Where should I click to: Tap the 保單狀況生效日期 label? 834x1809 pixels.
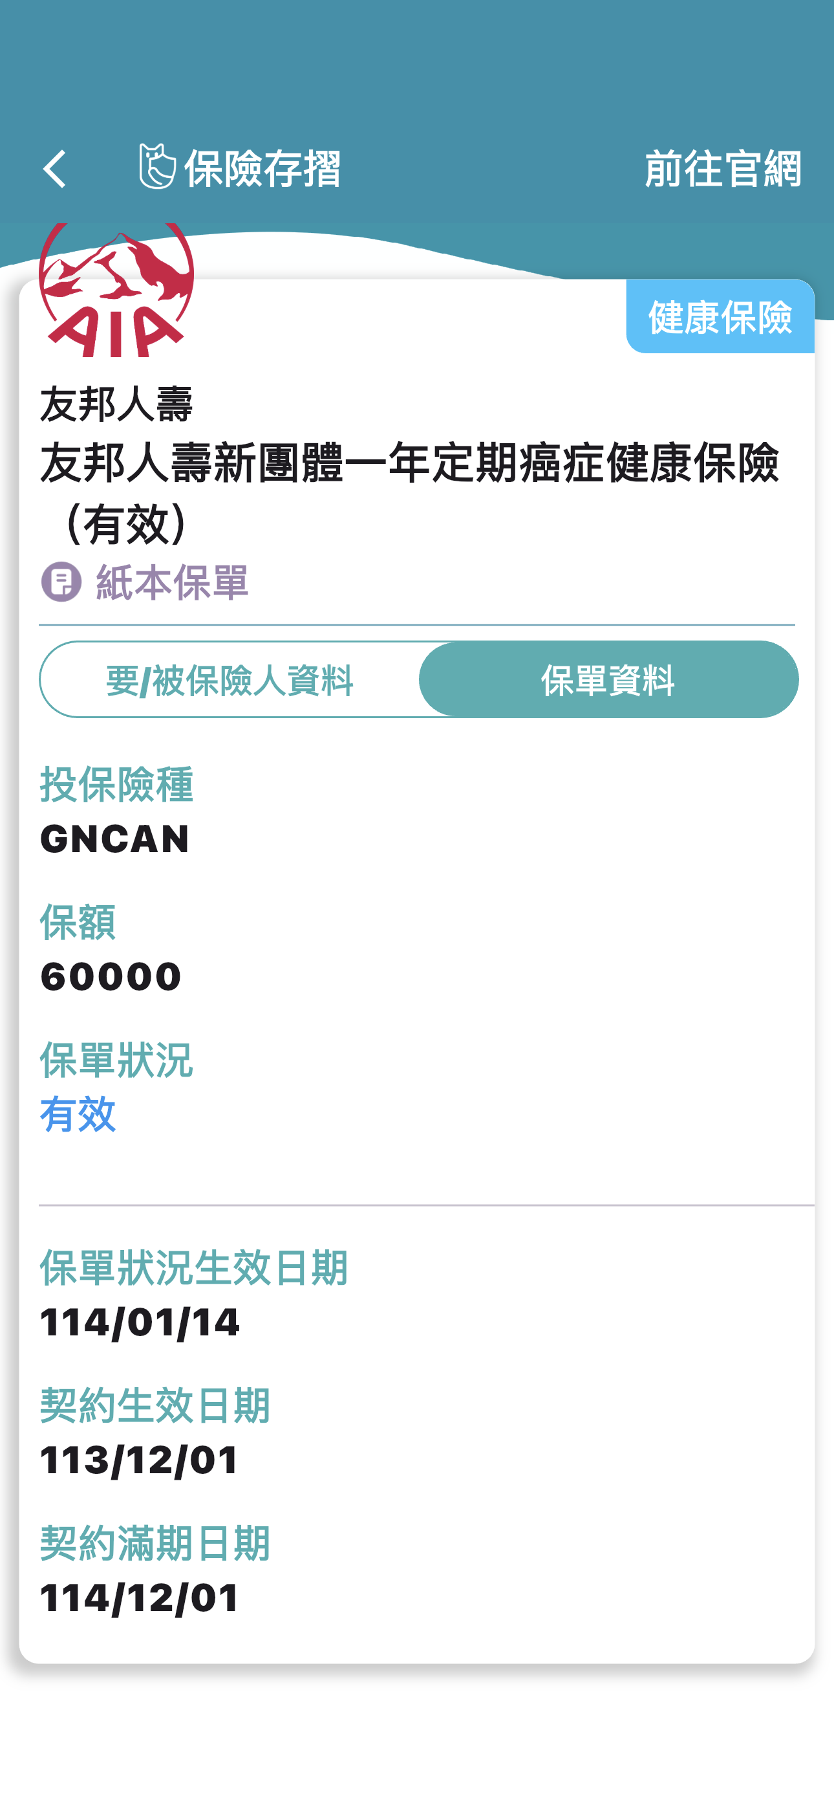194,1267
